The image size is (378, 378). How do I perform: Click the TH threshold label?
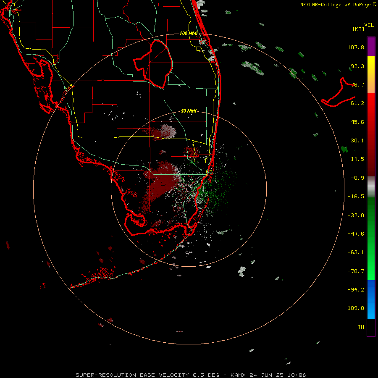pos(361,327)
